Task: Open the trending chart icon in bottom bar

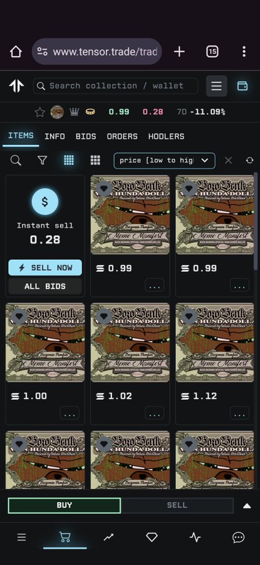Action: point(108,537)
